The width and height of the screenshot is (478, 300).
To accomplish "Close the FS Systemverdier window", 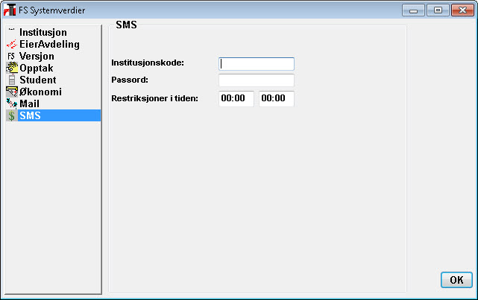I will (x=462, y=10).
